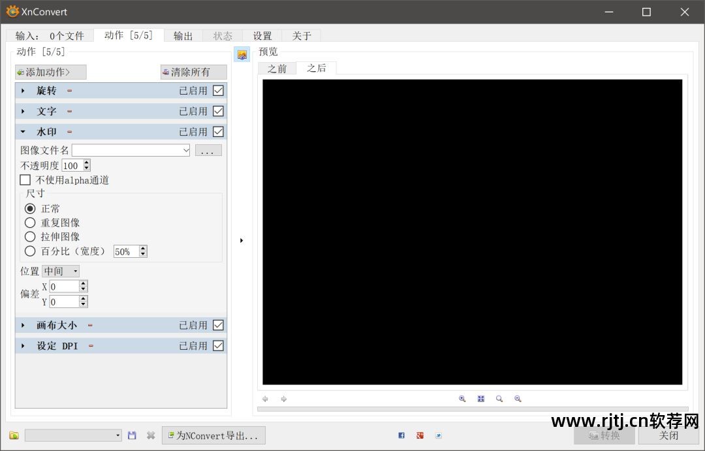Open the Google Plus share icon
Image resolution: width=705 pixels, height=451 pixels.
click(420, 435)
